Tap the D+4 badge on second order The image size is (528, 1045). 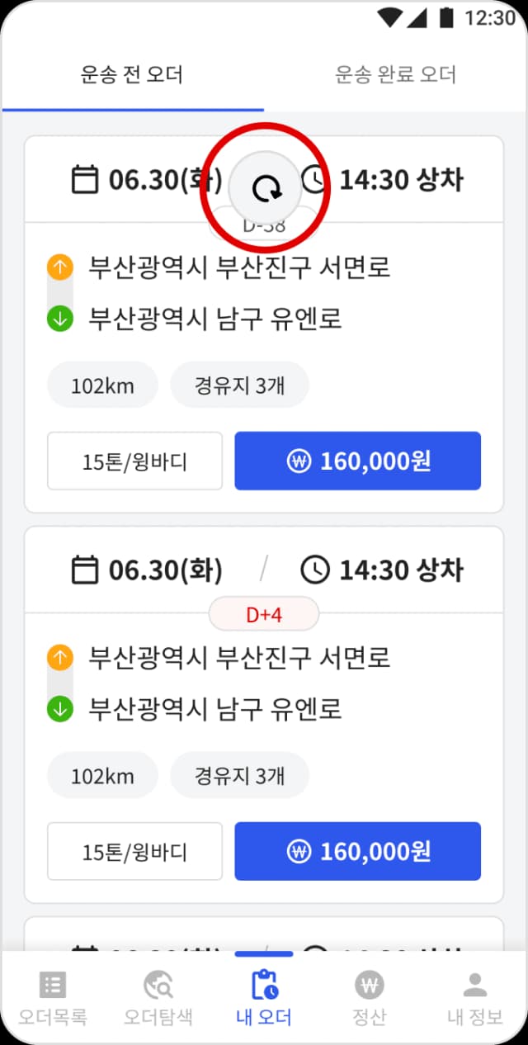pos(263,613)
